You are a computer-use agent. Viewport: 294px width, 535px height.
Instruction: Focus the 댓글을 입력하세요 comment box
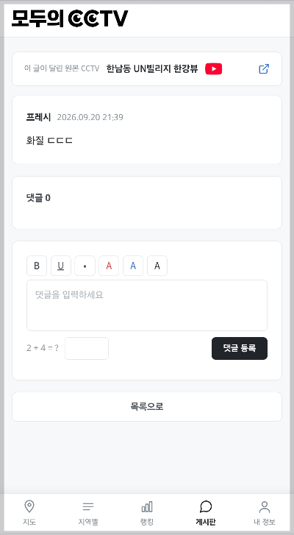[147, 305]
